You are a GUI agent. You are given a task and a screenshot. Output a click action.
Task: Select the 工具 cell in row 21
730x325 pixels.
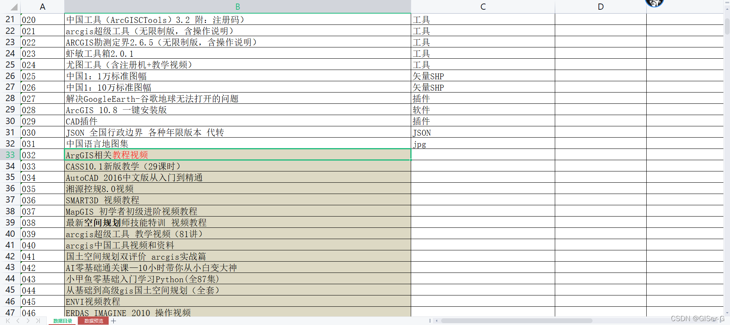[483, 19]
